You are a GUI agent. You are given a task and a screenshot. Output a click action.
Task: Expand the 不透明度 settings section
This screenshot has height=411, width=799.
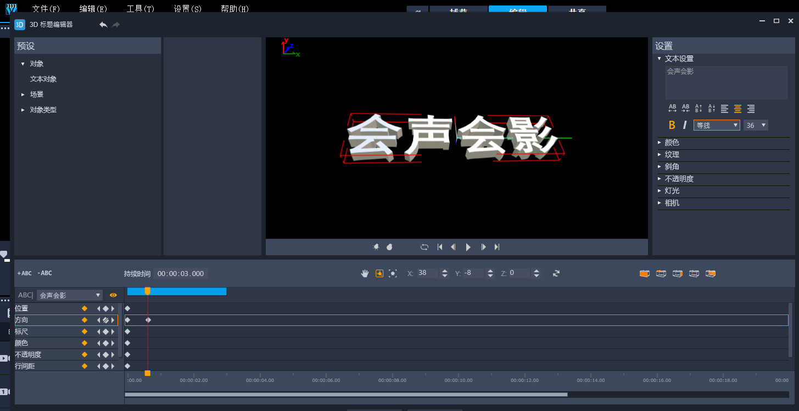click(660, 178)
